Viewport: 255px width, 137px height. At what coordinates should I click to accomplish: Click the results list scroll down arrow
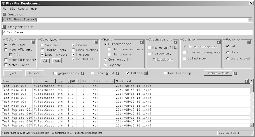pos(252,125)
